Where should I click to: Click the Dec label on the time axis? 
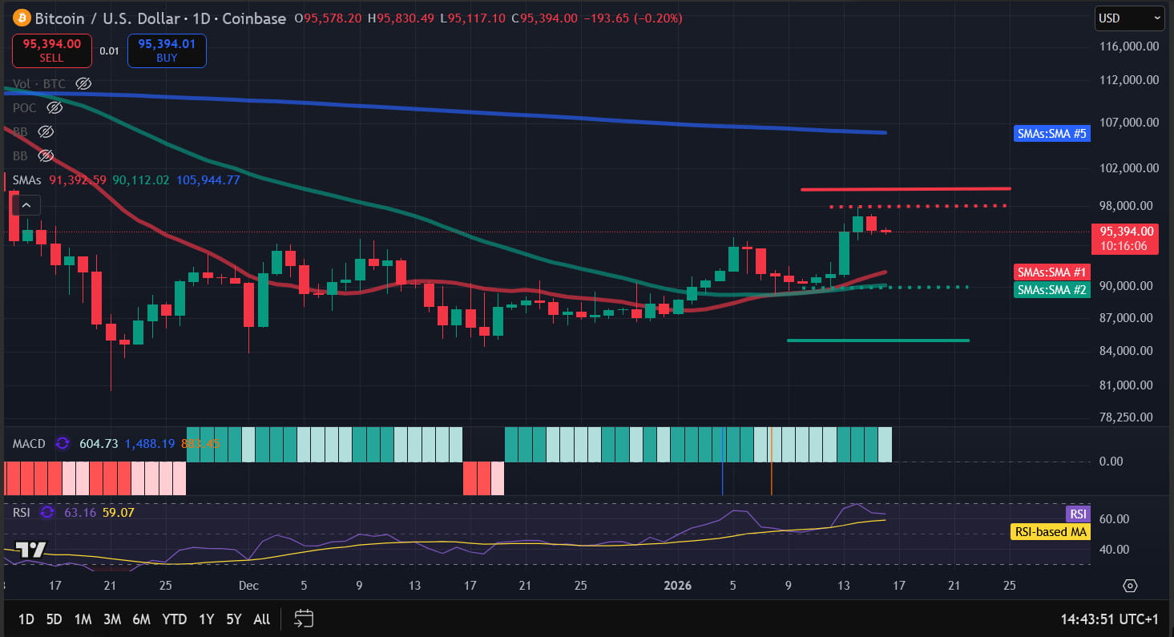tap(248, 586)
